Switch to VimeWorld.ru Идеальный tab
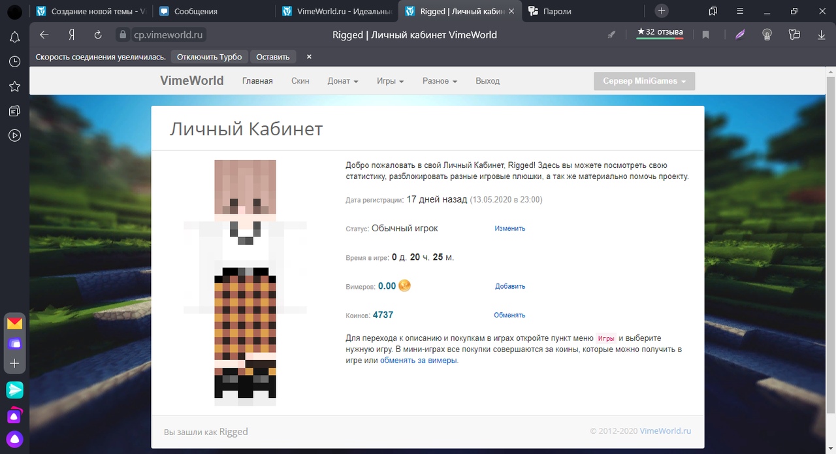Image resolution: width=836 pixels, height=454 pixels. coord(336,11)
